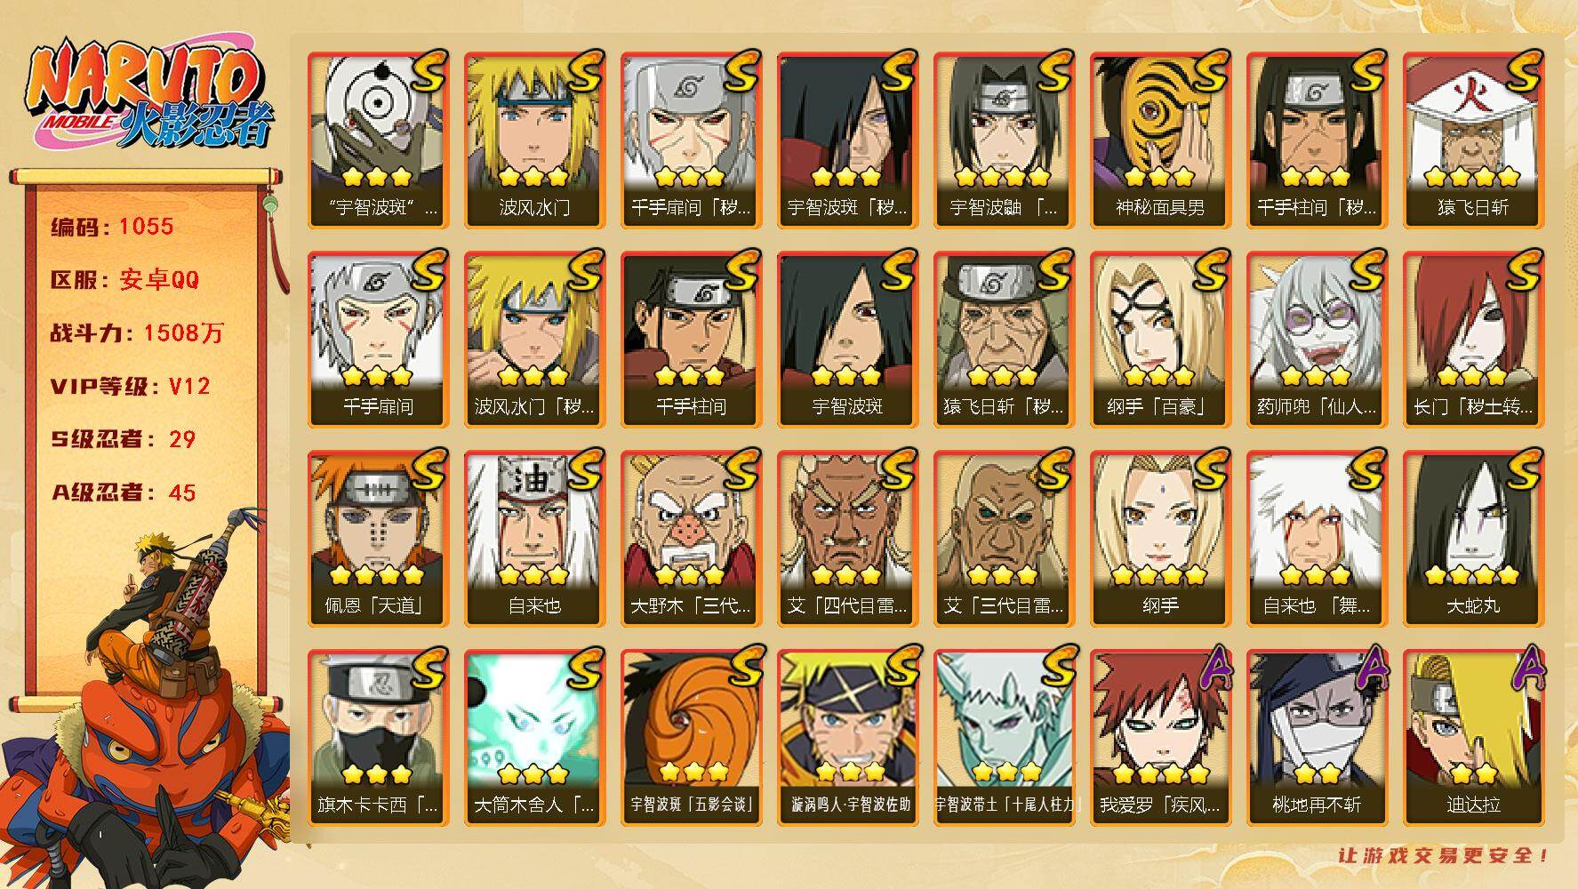Choose the 纲手「百豪」 ninja card
Image resolution: width=1578 pixels, height=889 pixels.
1160,339
